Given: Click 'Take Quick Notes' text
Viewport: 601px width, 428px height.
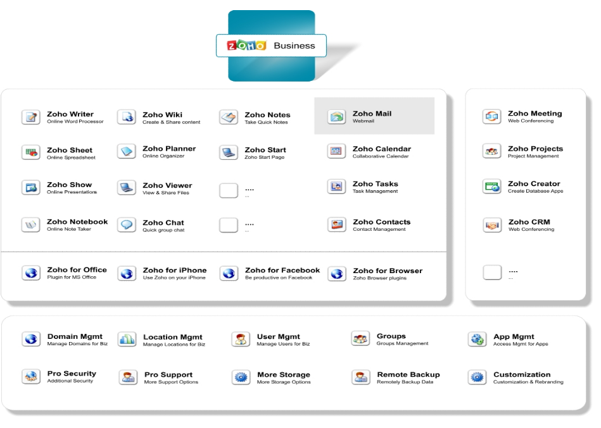Looking at the screenshot, I should [267, 123].
